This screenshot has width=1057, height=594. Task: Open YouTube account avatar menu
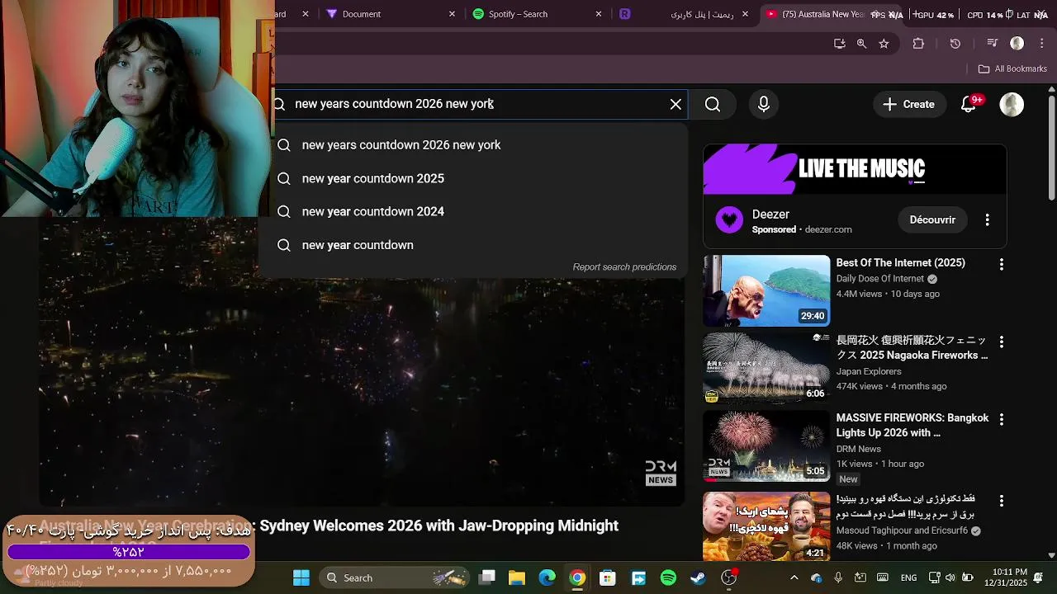(x=1012, y=104)
